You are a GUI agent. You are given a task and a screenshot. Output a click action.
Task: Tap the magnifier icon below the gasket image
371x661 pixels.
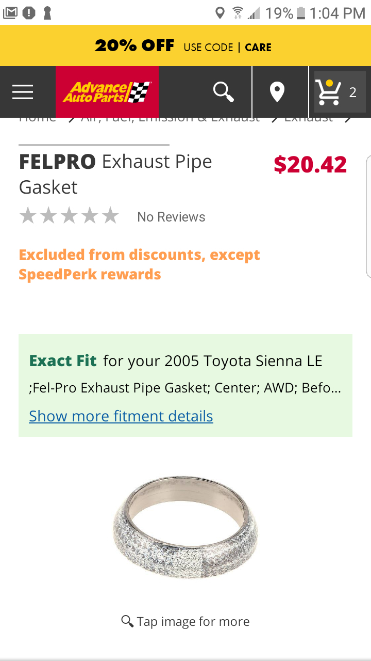point(127,621)
